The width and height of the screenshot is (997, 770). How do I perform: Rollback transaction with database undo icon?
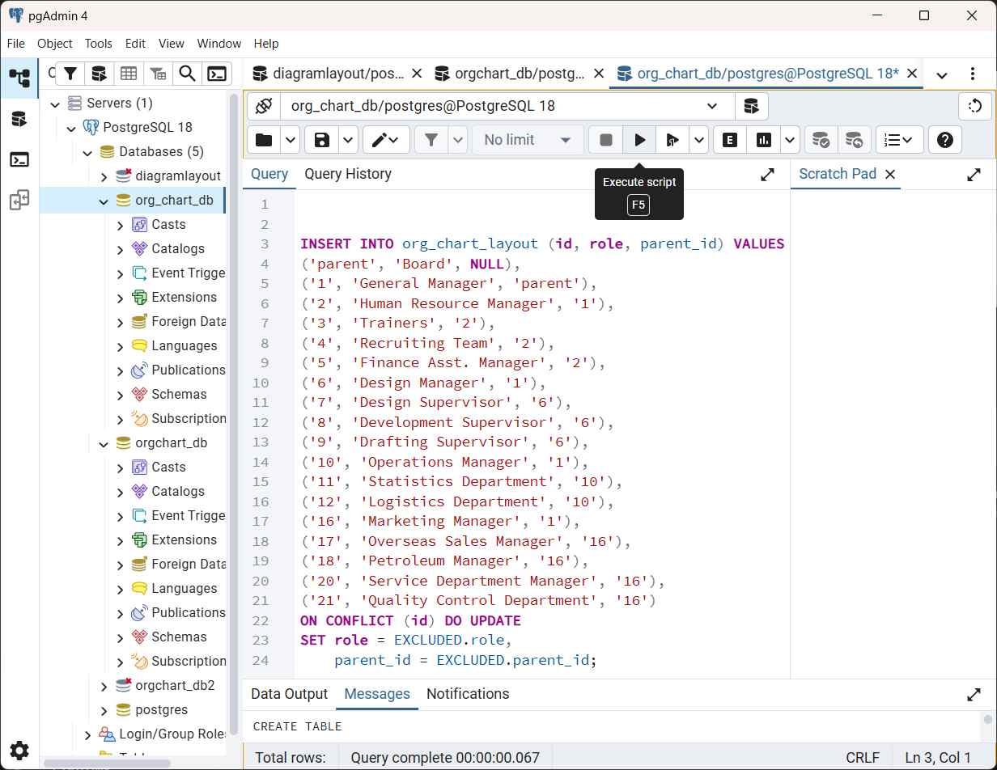pyautogui.click(x=854, y=140)
